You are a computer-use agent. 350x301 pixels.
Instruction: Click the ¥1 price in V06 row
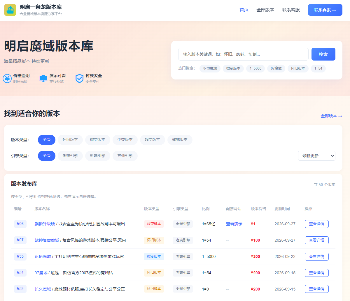(x=253, y=224)
